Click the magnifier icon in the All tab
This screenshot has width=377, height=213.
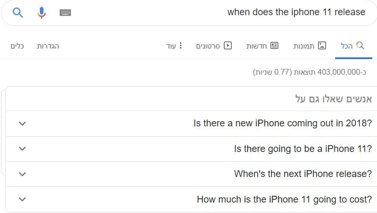[x=360, y=45]
